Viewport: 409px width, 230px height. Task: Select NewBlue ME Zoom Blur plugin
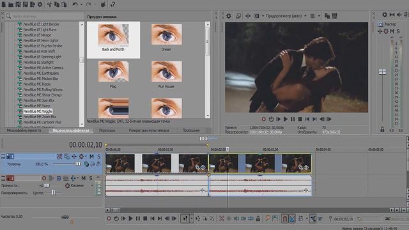40,117
